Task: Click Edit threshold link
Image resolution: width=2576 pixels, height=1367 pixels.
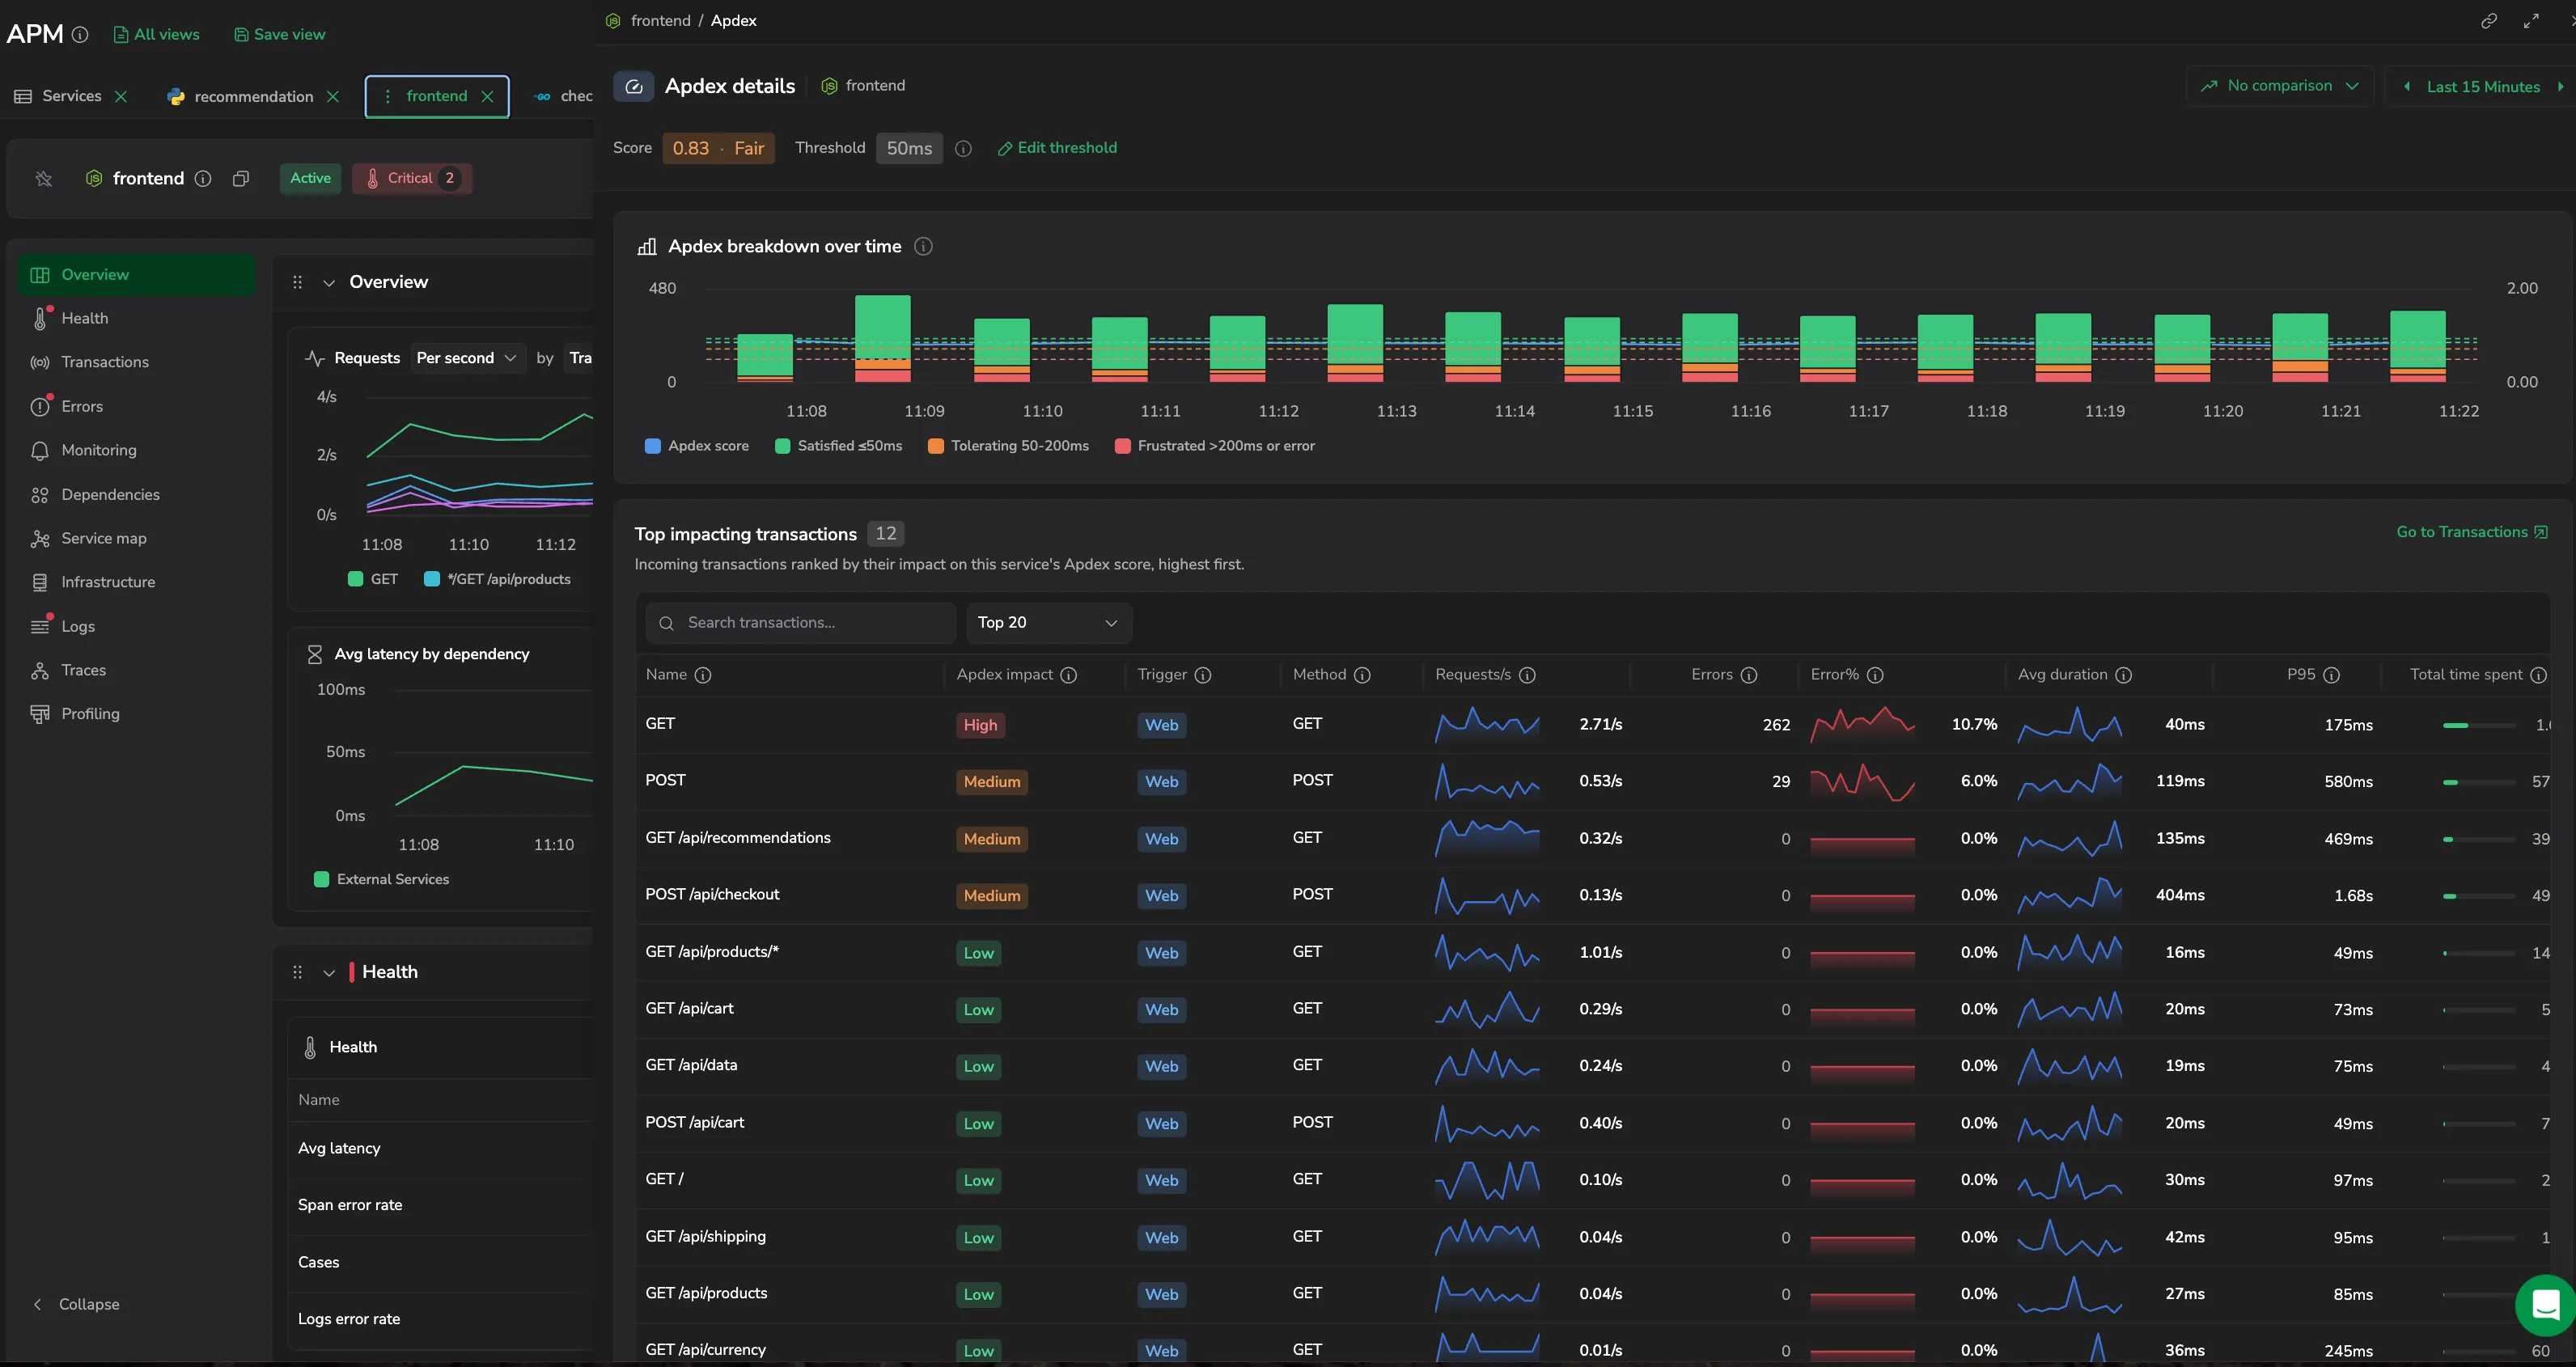Action: click(x=1057, y=148)
